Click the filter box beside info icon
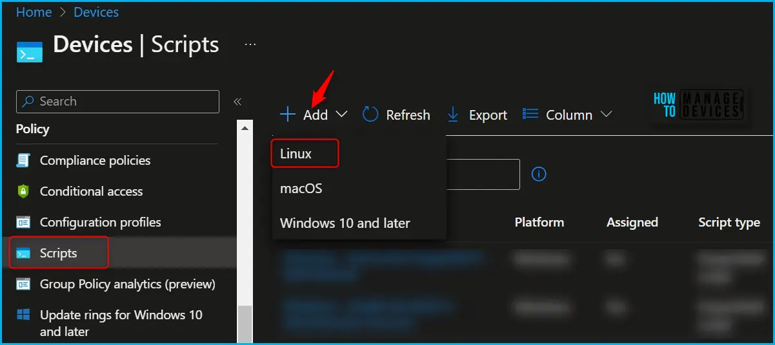This screenshot has width=775, height=345. [x=483, y=174]
